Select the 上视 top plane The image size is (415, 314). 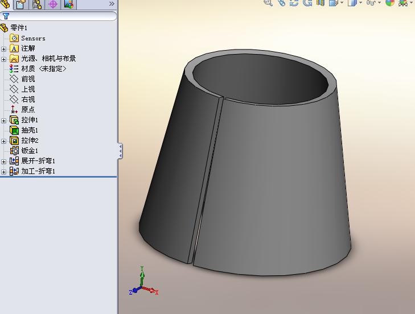point(28,89)
